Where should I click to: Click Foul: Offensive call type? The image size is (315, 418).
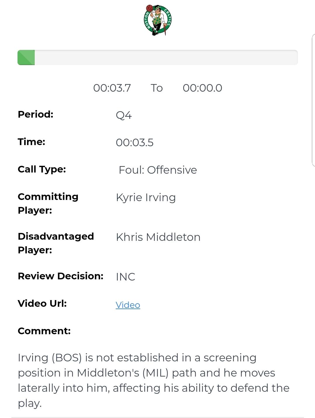(x=158, y=170)
